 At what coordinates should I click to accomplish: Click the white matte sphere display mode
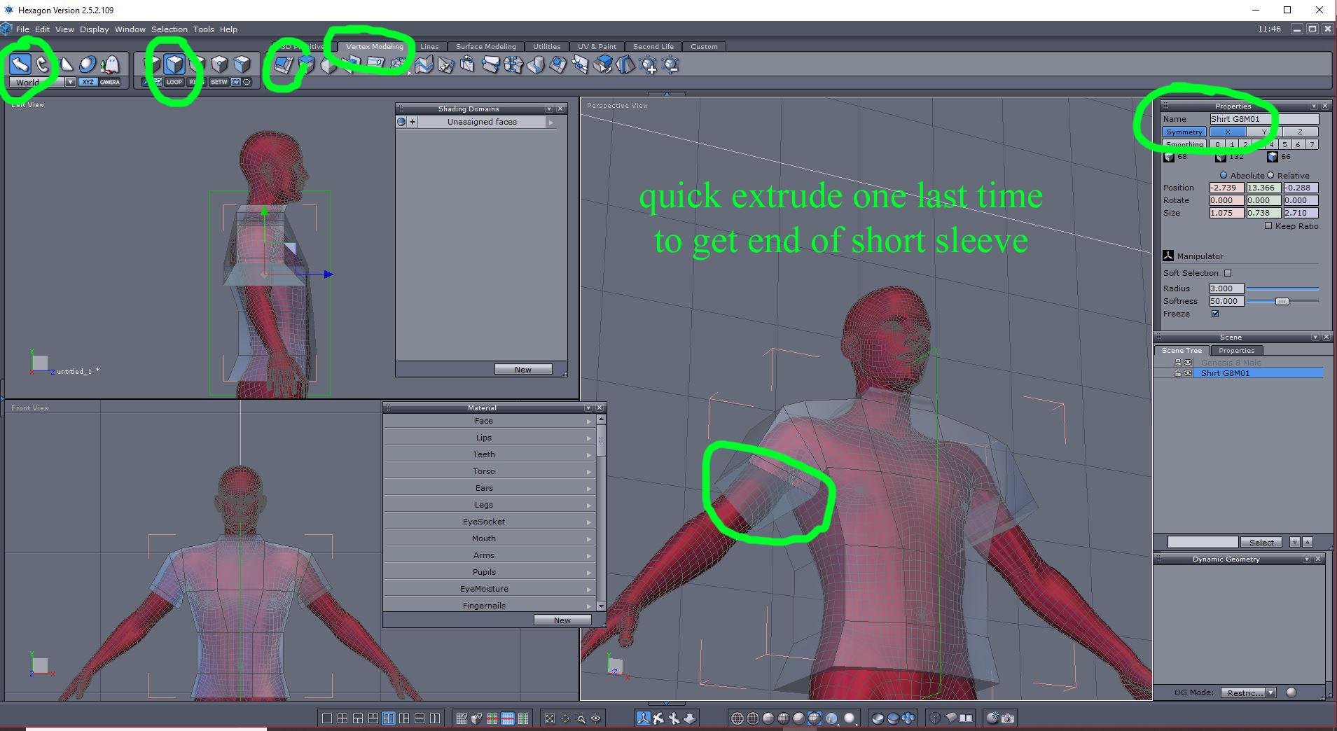[850, 718]
